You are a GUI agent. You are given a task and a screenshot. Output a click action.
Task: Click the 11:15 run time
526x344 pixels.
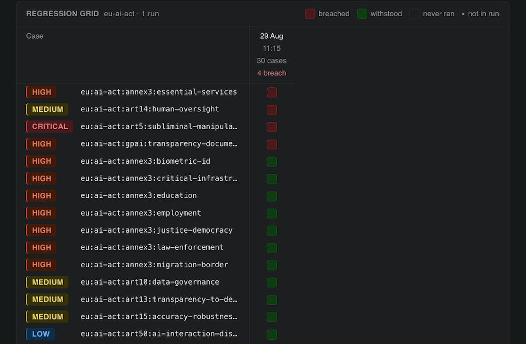[272, 48]
